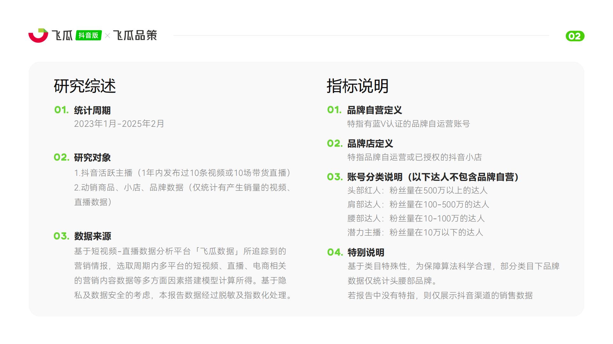The height and width of the screenshot is (344, 613).
Task: Click the line starting 1.抖音活跃主播
Action: coord(183,173)
